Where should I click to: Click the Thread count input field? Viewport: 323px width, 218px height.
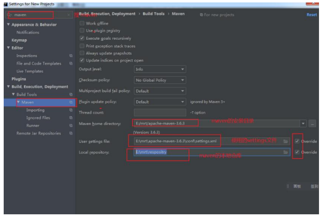(x=160, y=113)
